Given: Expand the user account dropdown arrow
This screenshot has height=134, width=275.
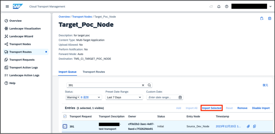Looking at the screenshot, I should (x=270, y=7).
